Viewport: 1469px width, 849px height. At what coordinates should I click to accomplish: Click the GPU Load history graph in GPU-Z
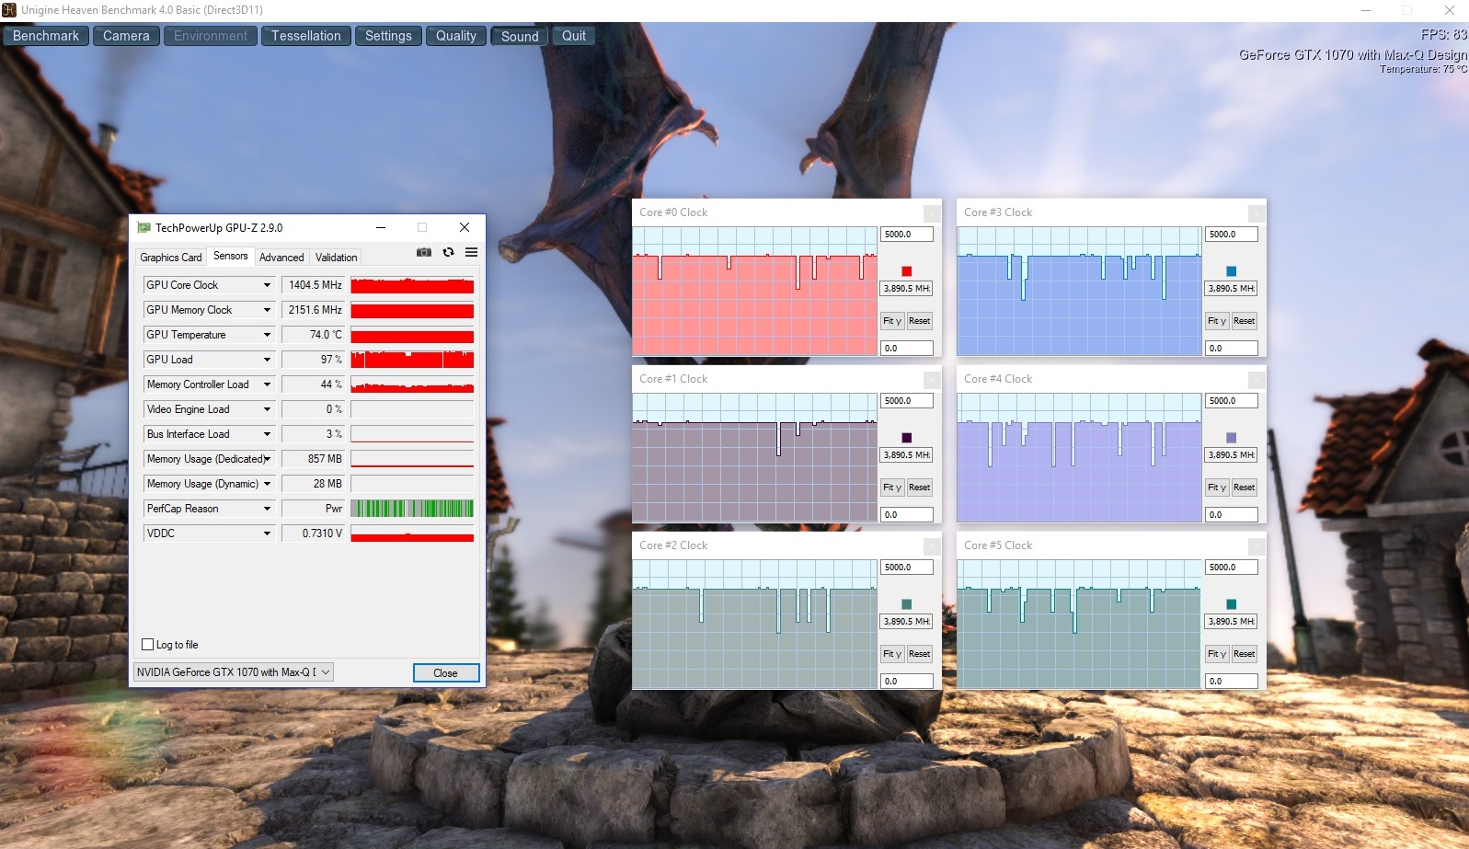tap(412, 360)
